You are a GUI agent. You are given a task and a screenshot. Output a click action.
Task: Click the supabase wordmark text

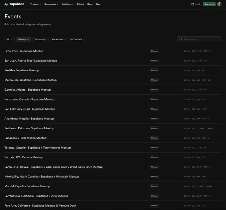coord(17,4)
